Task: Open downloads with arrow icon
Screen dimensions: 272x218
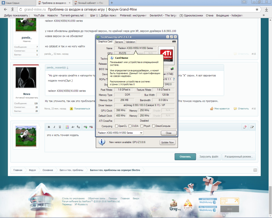Action: 266,9
